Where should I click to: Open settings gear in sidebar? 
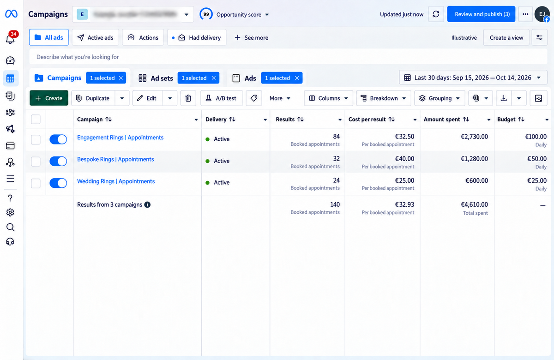click(x=10, y=212)
